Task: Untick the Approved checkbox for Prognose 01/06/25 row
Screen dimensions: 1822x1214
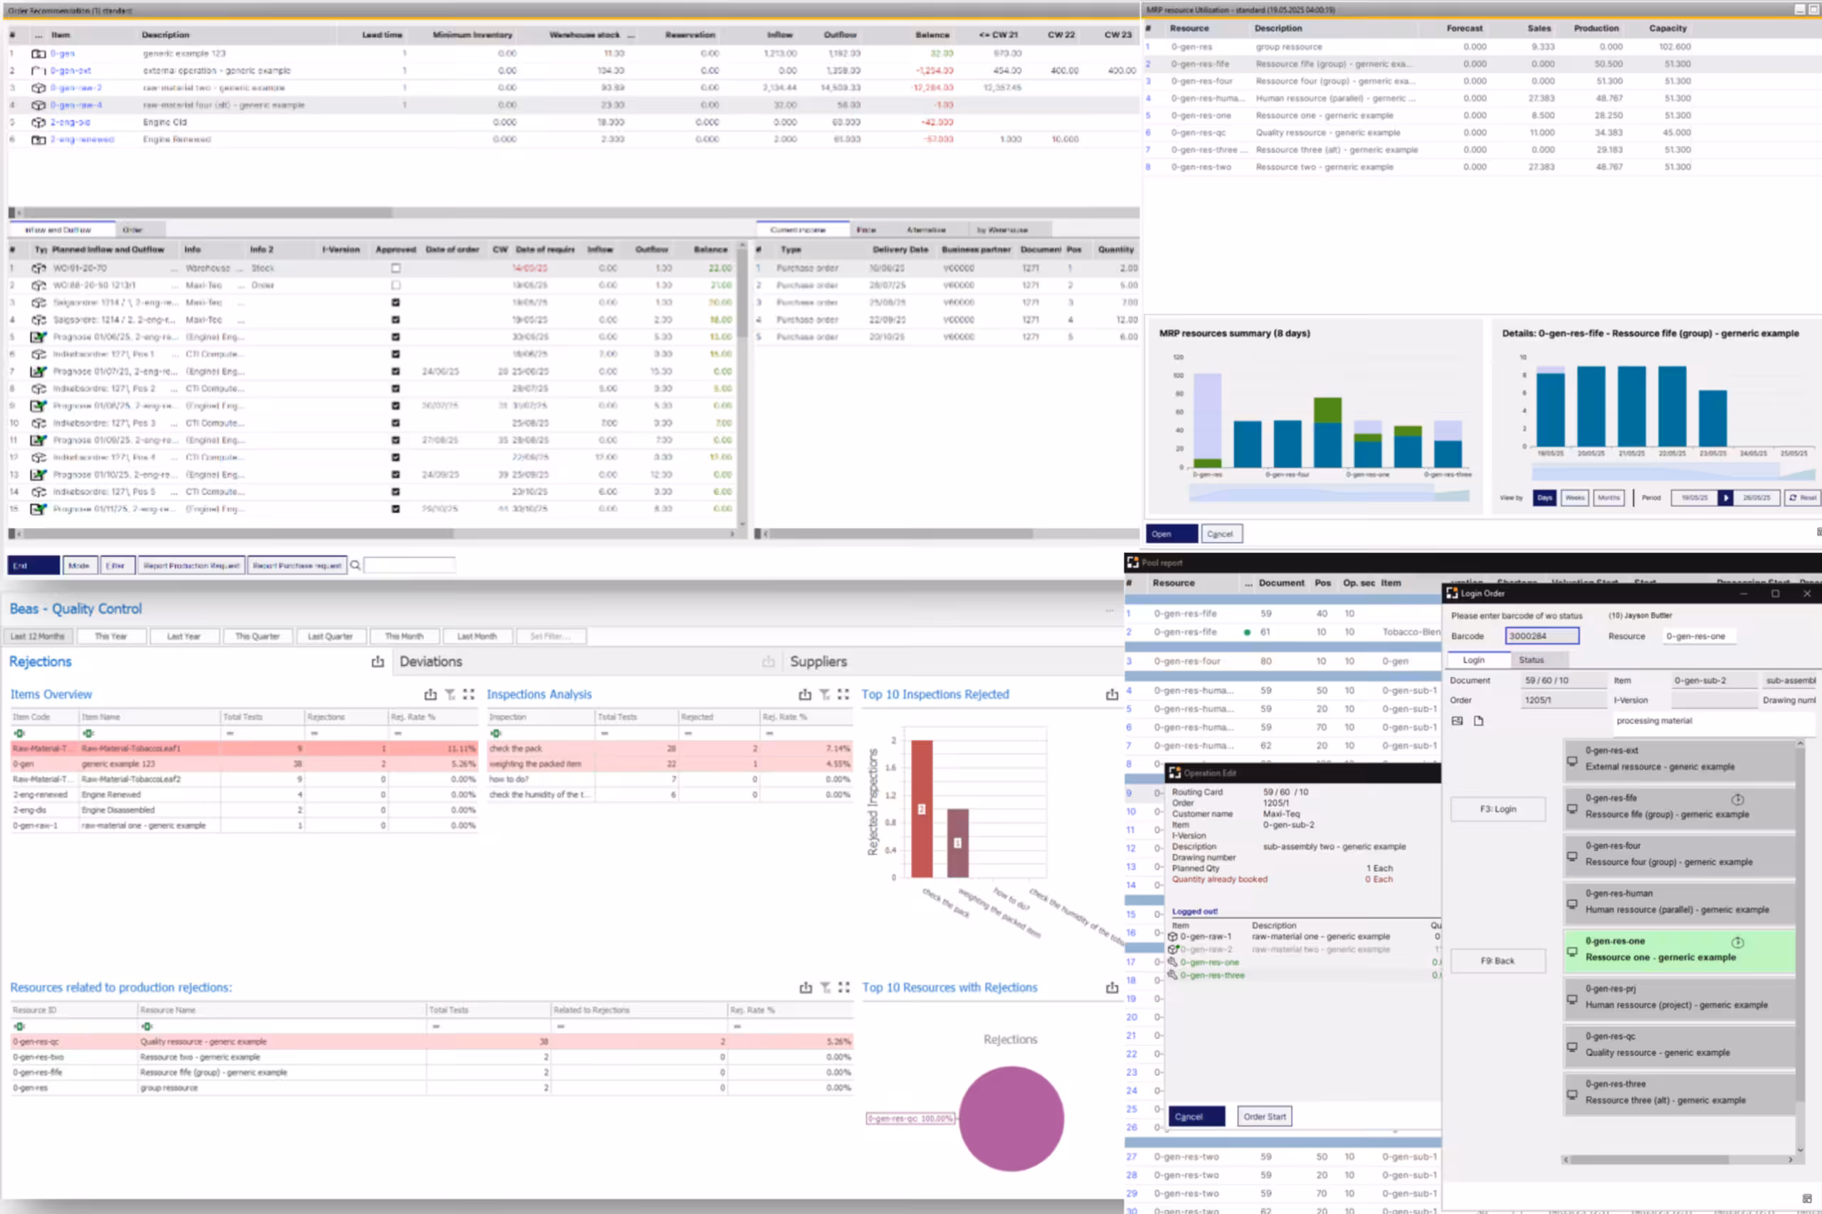Action: [396, 337]
